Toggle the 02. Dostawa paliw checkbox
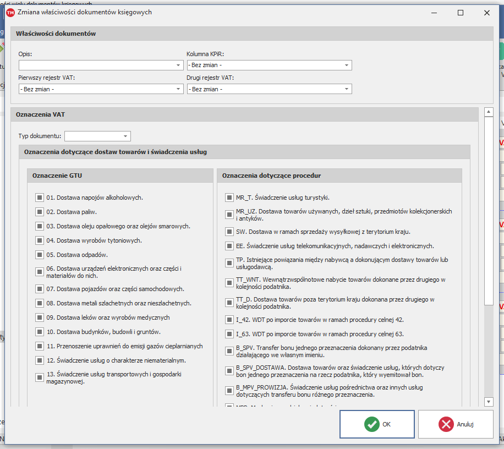504x449 pixels. (40, 212)
